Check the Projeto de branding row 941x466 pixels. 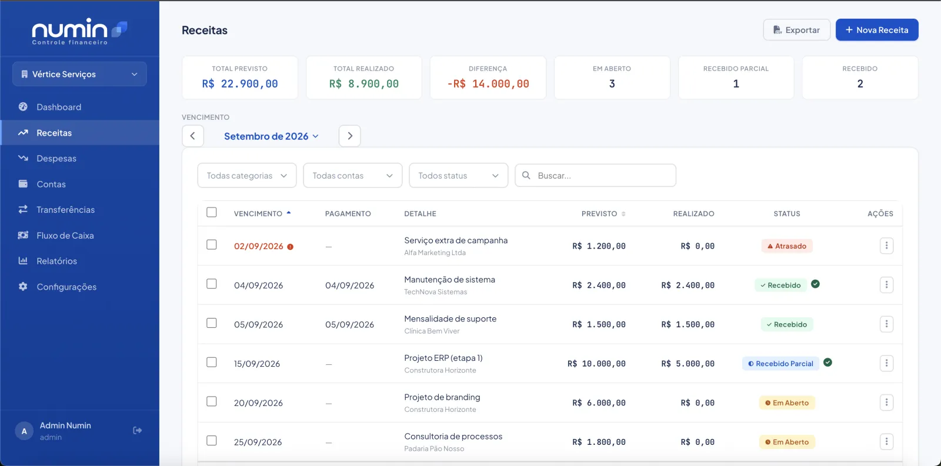point(212,401)
